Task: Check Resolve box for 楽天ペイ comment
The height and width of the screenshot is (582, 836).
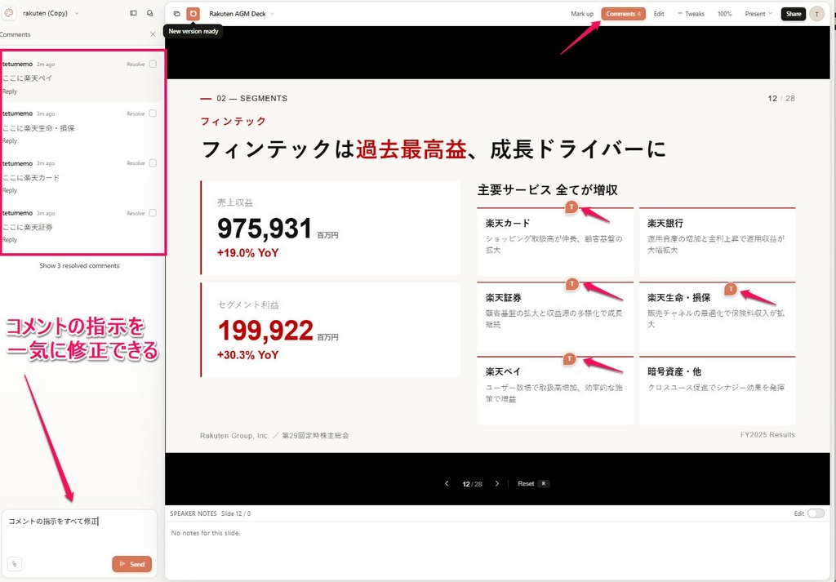Action: coord(153,64)
